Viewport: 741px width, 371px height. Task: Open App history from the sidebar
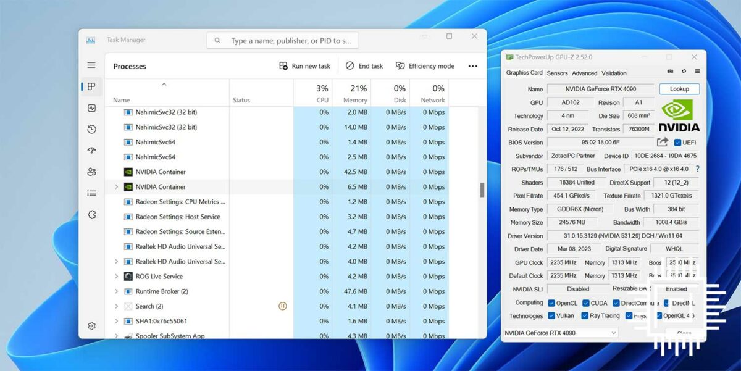91,129
